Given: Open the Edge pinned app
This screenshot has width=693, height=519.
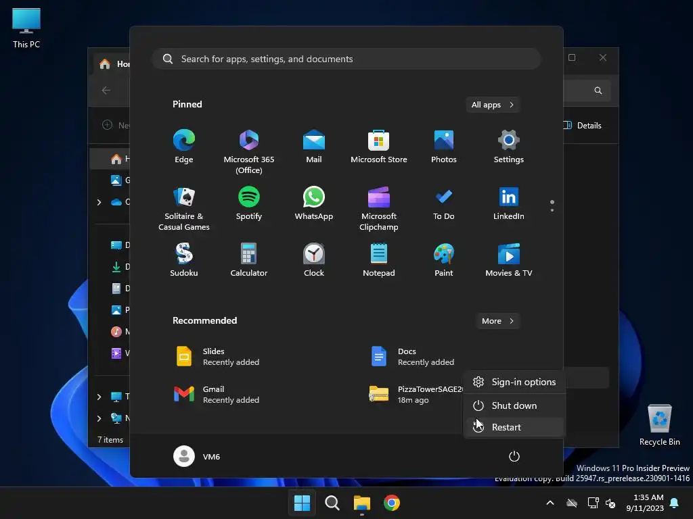Looking at the screenshot, I should point(184,147).
